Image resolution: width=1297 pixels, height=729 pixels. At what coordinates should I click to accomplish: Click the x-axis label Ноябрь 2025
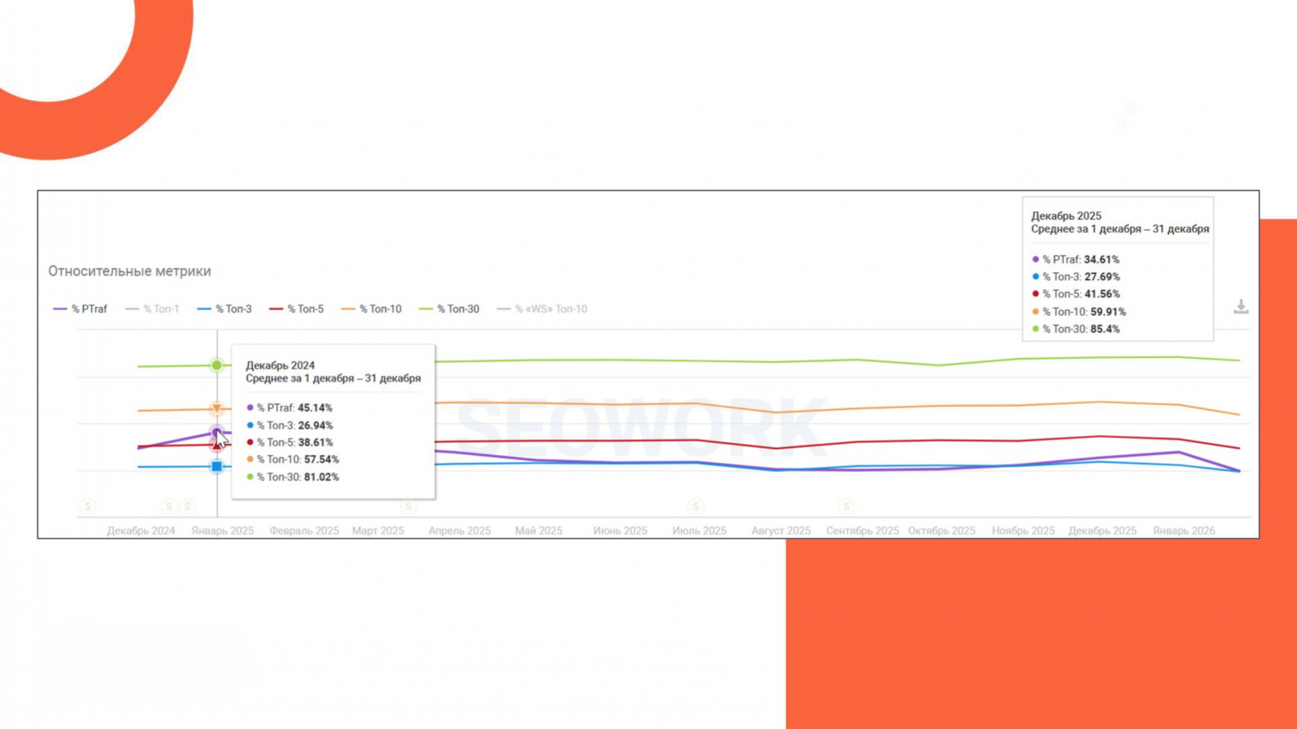[x=1024, y=531]
